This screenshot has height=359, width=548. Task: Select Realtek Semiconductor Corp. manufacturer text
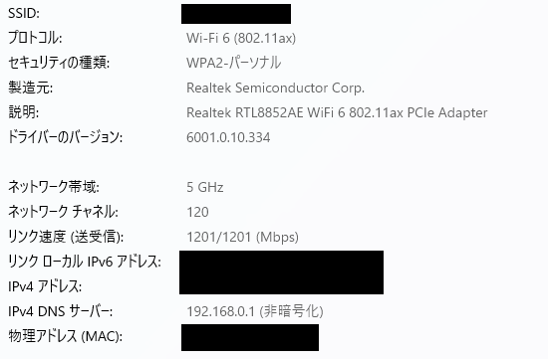tap(275, 88)
